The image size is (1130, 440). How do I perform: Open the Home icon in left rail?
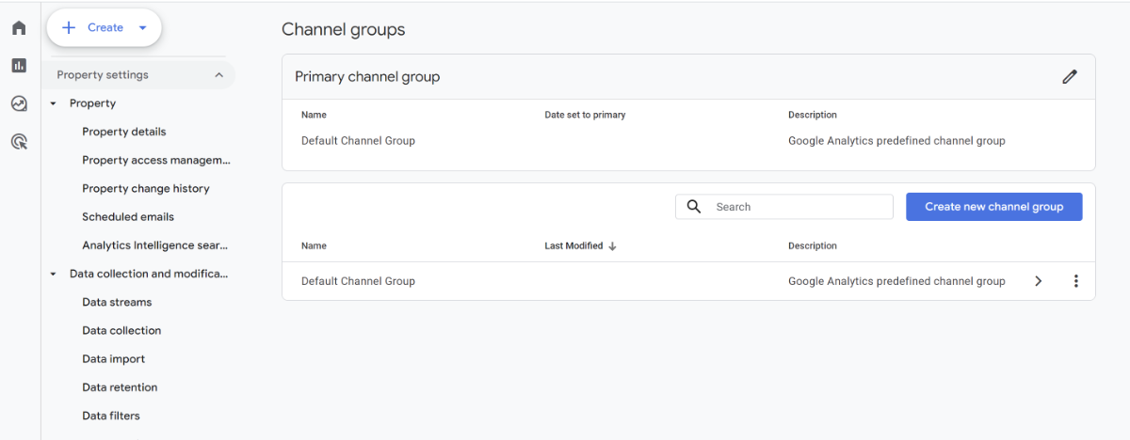tap(19, 28)
